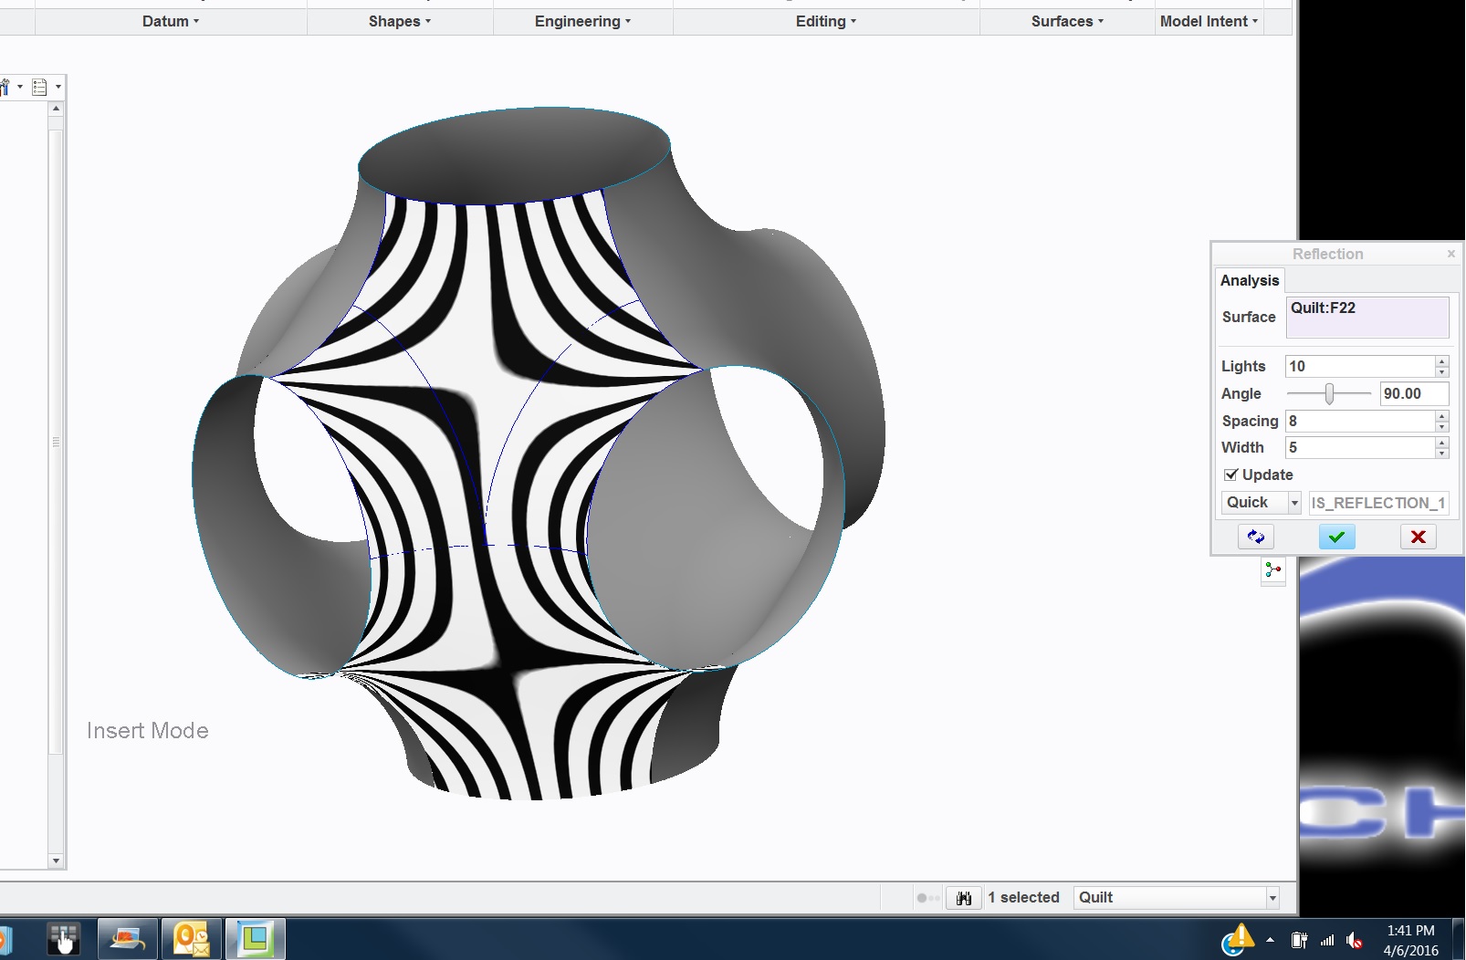Increase the Lights count with up arrow

click(x=1442, y=361)
